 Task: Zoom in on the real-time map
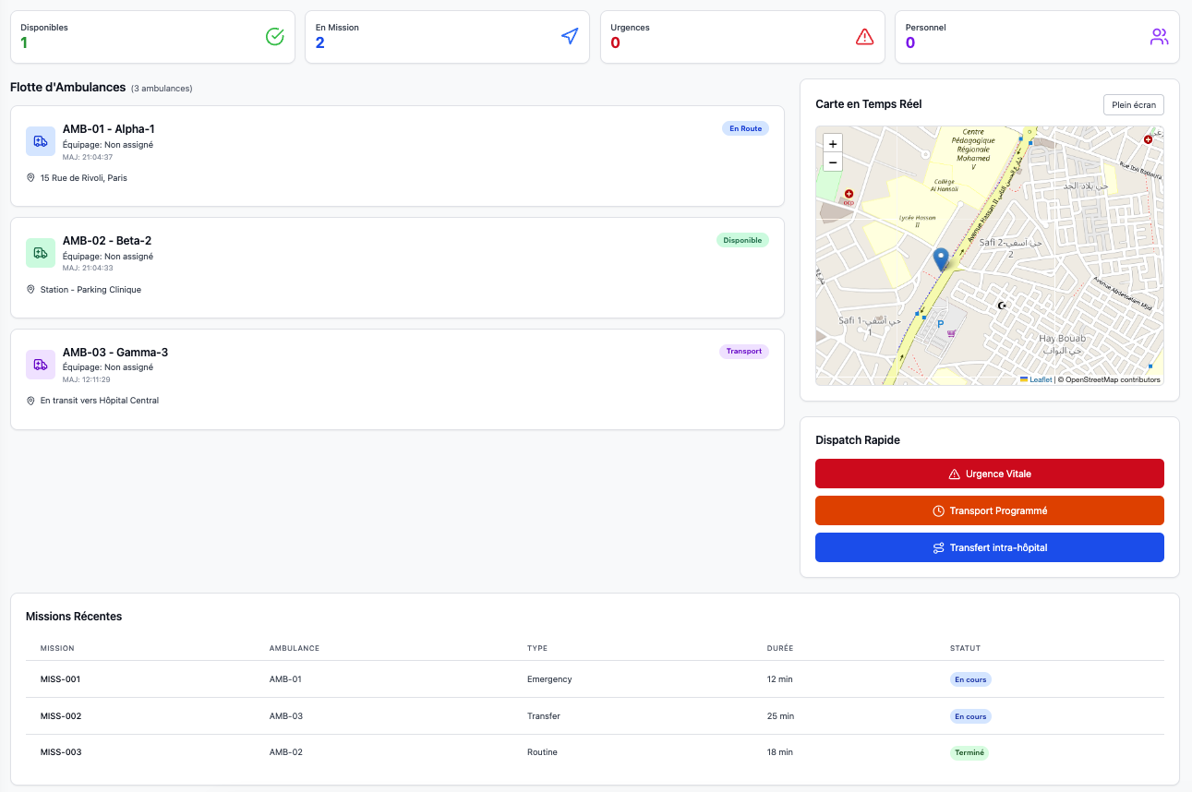833,144
